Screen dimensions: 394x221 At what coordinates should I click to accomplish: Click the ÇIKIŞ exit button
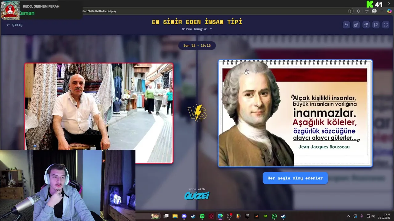pos(14,25)
